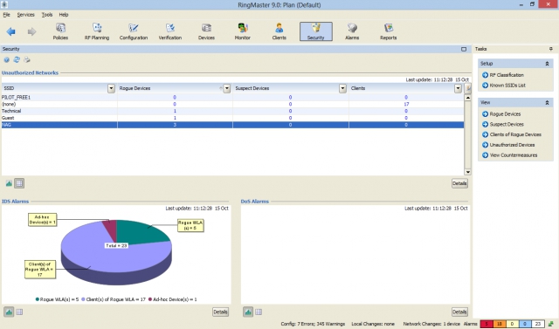Open the Suspect Devices column dropdown
Viewport: 559px width, 329px height.
[342, 88]
